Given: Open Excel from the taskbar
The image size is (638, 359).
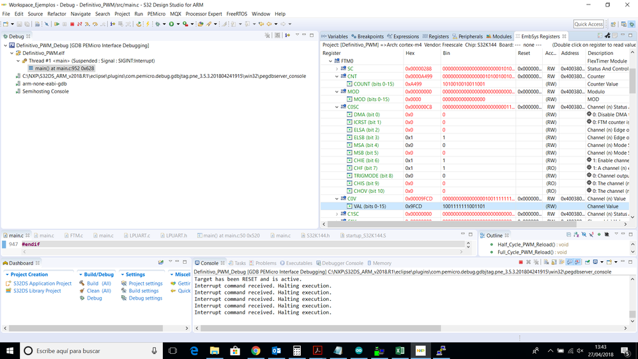Looking at the screenshot, I should 400,351.
